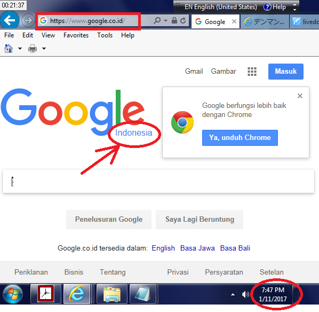Refresh the page with reload icon

183,20
